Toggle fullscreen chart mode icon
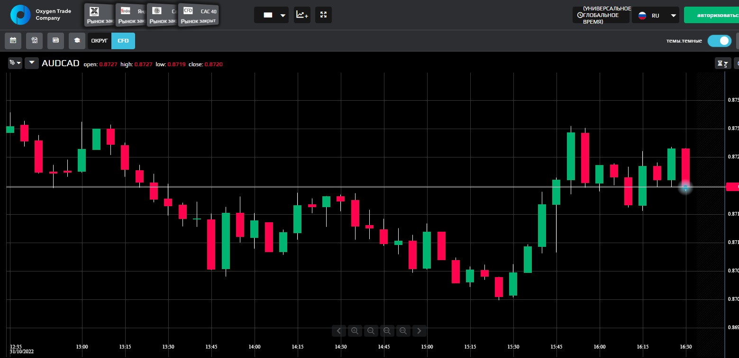 [323, 15]
